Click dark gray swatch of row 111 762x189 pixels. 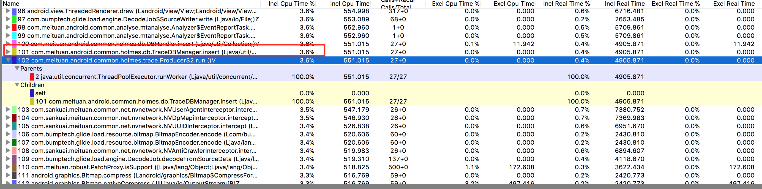14,176
